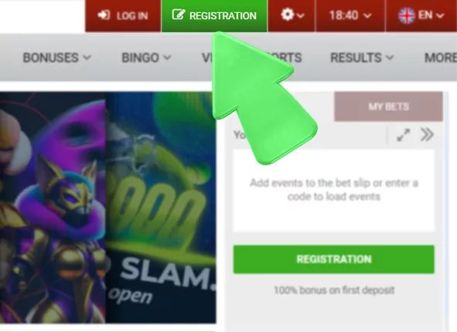This screenshot has height=332, width=457.
Task: Click green Registration button in bet slip
Action: 334,259
